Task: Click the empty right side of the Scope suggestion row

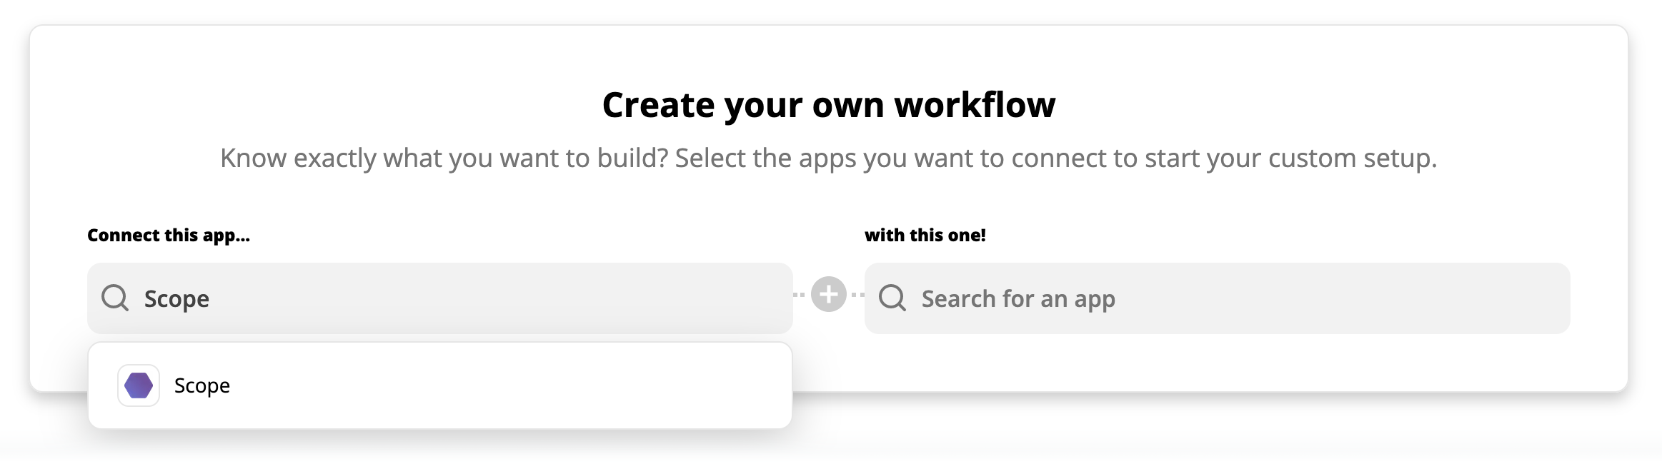Action: pos(572,385)
